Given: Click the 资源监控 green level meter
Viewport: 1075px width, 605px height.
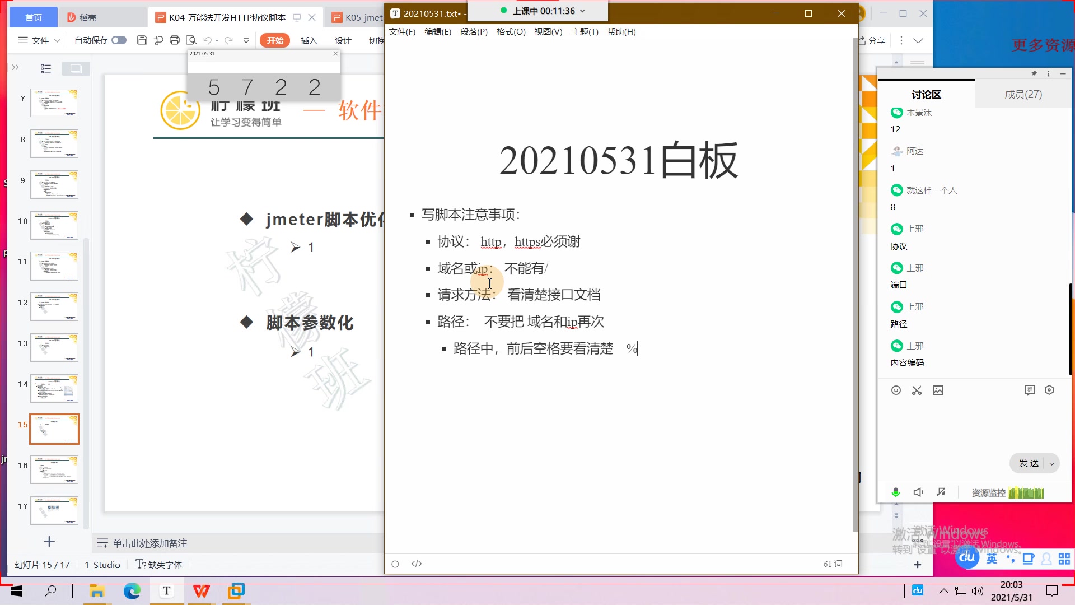Looking at the screenshot, I should (x=1026, y=493).
